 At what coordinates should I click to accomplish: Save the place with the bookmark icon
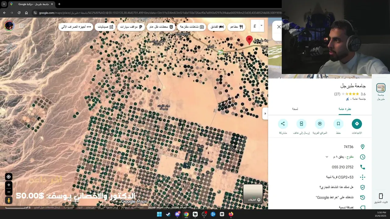pos(338,124)
